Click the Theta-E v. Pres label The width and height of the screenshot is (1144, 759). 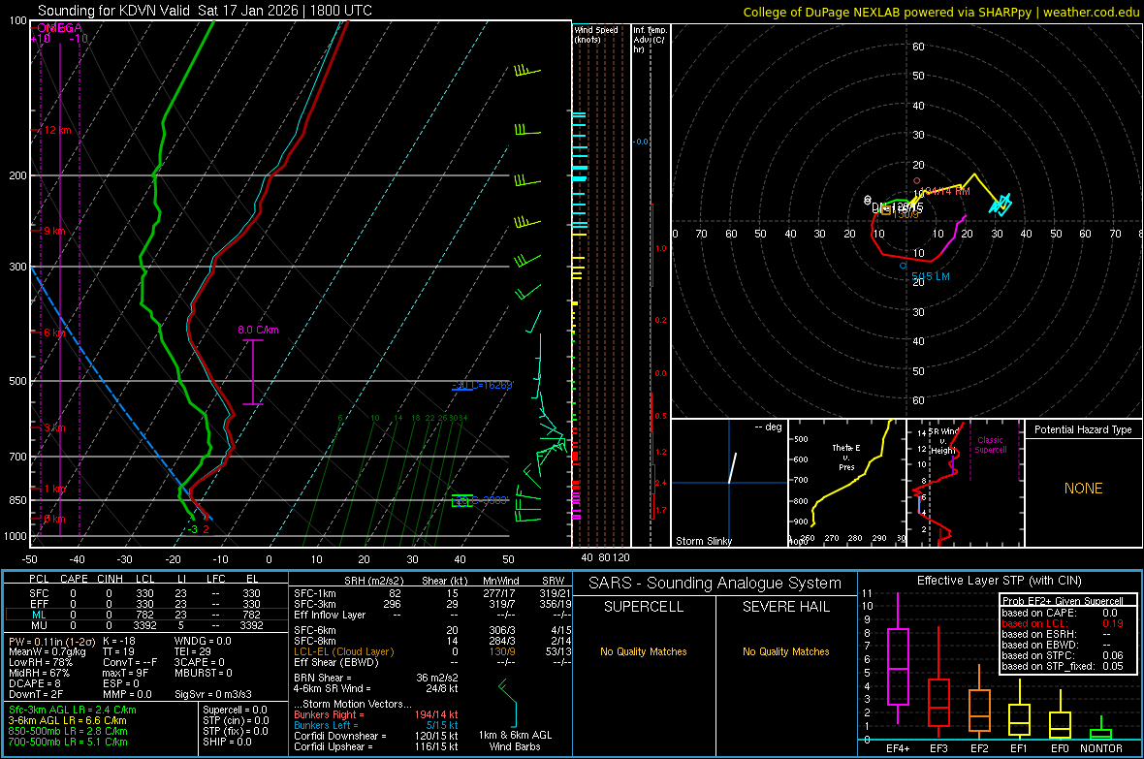pyautogui.click(x=845, y=457)
